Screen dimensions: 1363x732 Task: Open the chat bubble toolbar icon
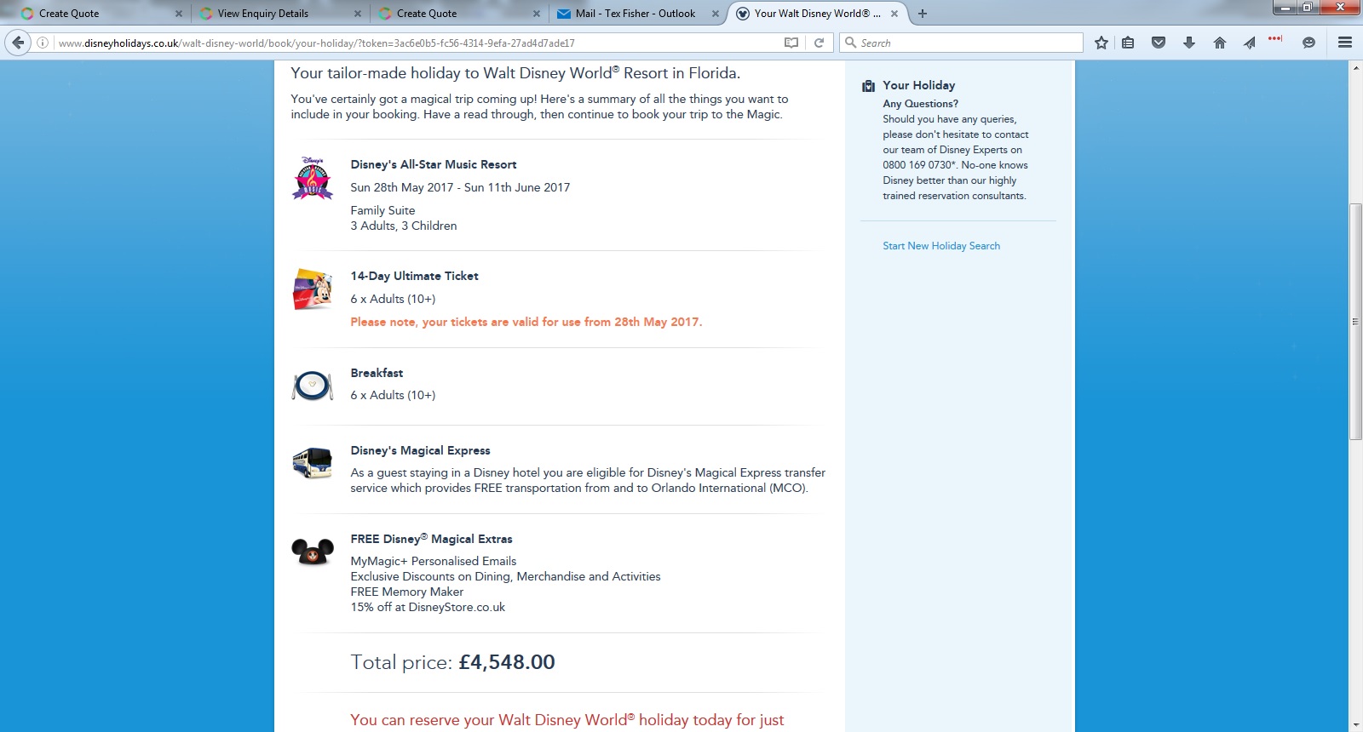(1308, 43)
